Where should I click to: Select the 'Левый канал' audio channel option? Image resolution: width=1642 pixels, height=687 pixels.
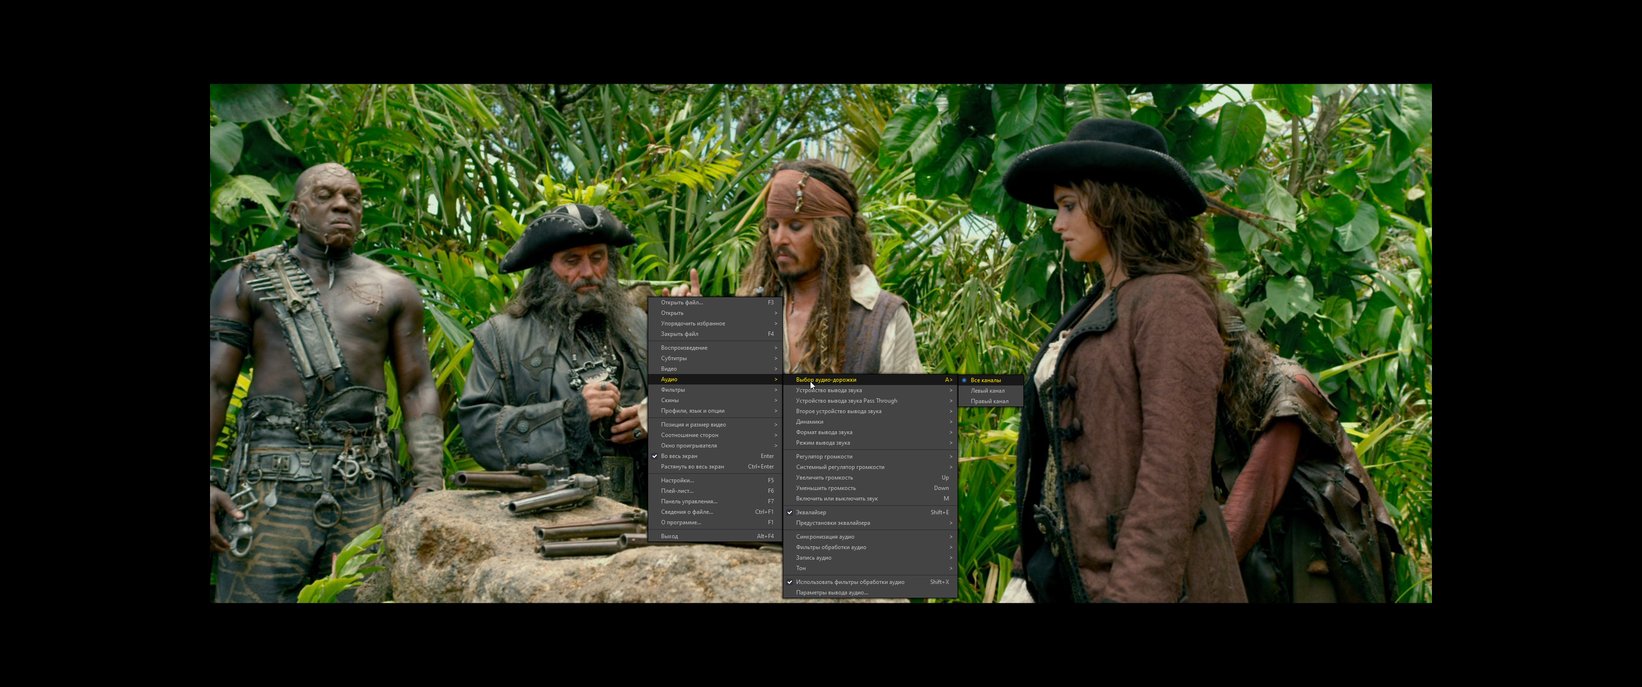988,391
